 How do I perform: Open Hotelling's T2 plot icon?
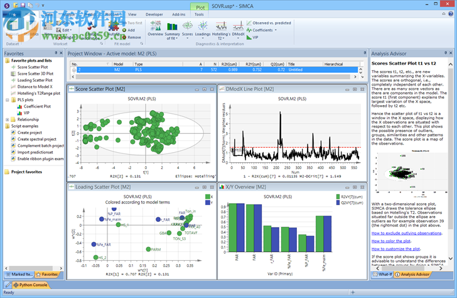[220, 29]
